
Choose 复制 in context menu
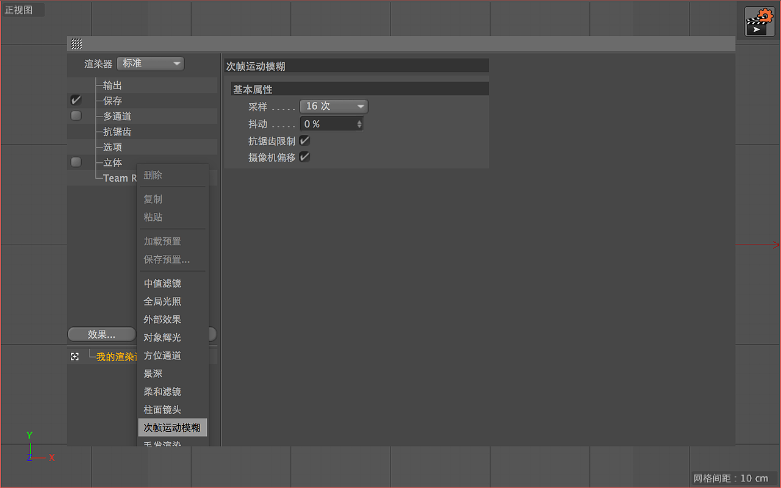[x=153, y=199]
